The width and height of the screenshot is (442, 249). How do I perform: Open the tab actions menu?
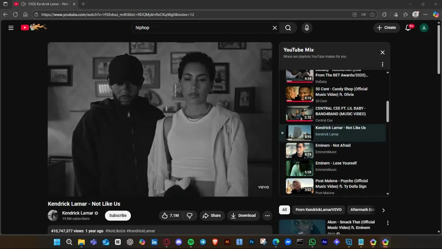[5, 4]
